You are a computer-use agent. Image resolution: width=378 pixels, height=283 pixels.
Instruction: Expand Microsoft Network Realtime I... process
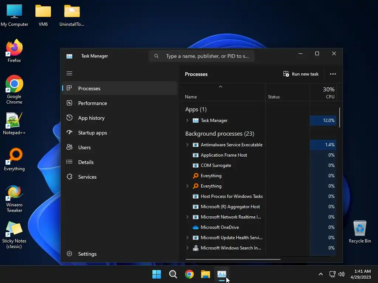[187, 217]
